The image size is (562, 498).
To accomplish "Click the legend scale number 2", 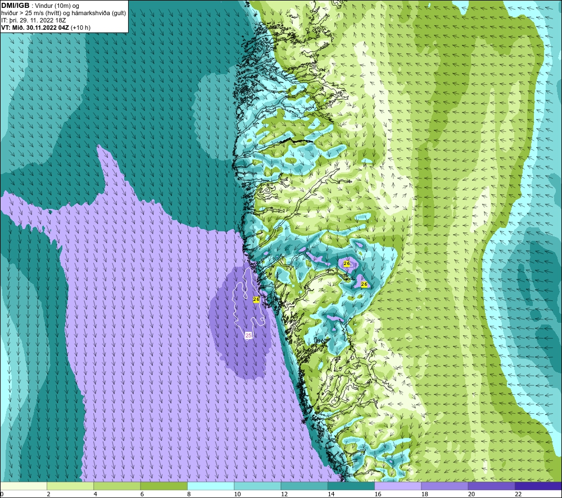I will point(48,494).
